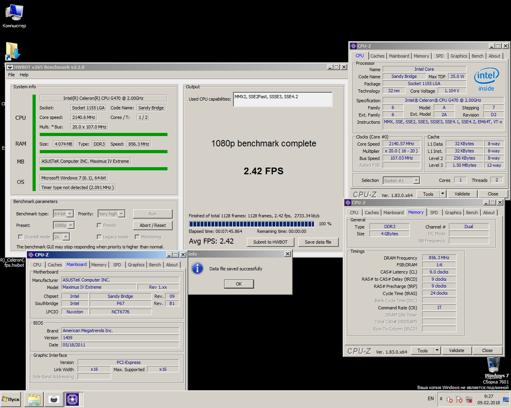
Task: Show hidden system tray icons
Action: pyautogui.click(x=441, y=399)
